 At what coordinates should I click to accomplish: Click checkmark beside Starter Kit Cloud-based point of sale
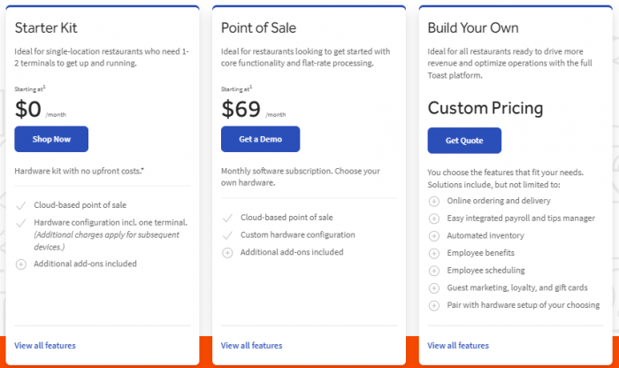[21, 206]
